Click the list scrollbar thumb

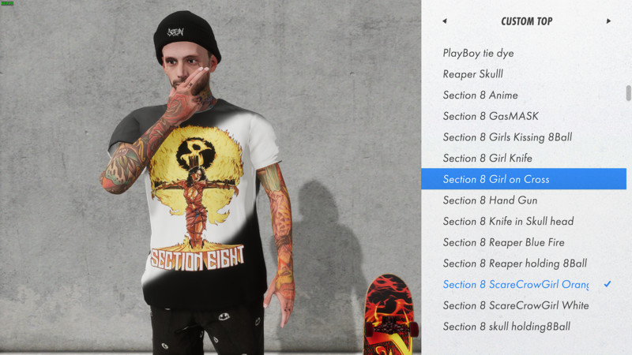point(628,93)
